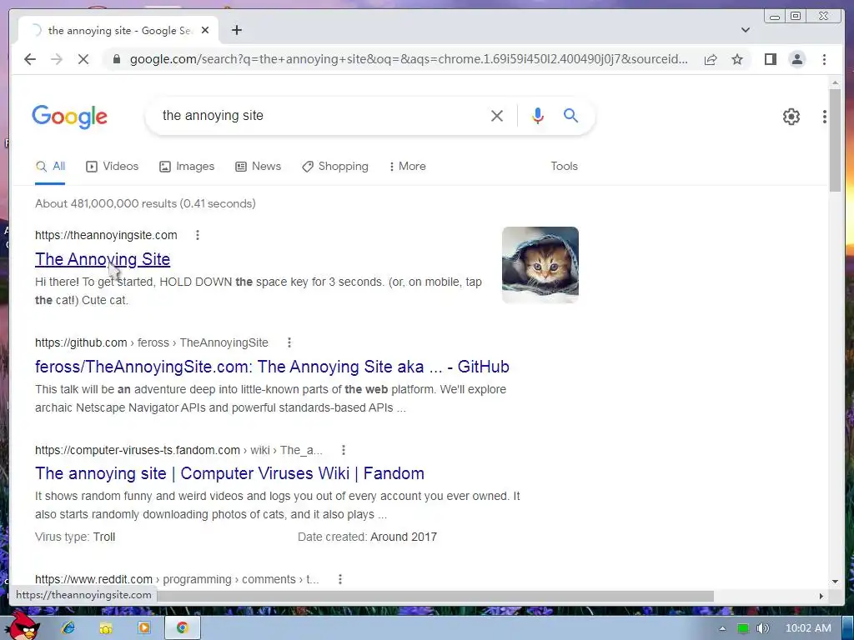Click the tab search chevron
Viewport: 854px width, 640px height.
click(745, 30)
